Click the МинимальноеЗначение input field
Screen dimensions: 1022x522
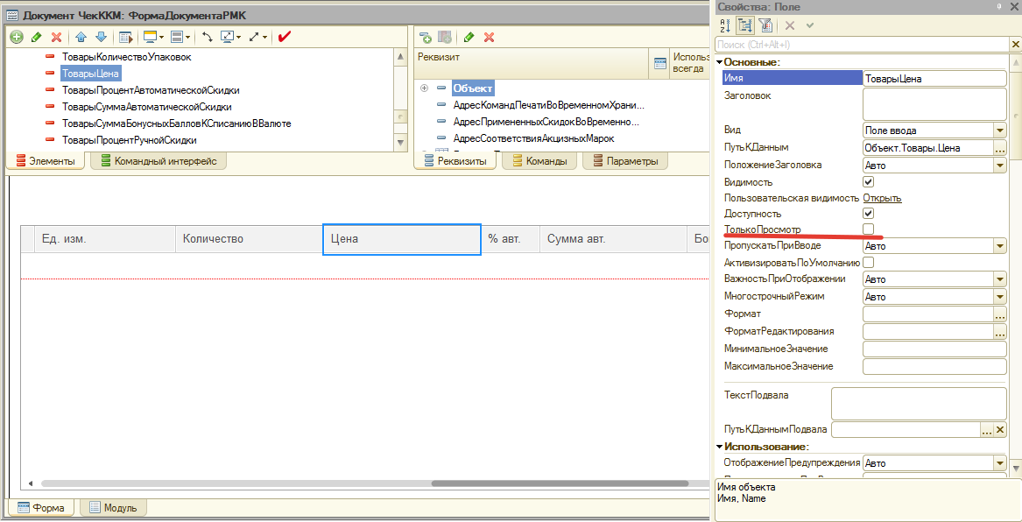click(934, 349)
